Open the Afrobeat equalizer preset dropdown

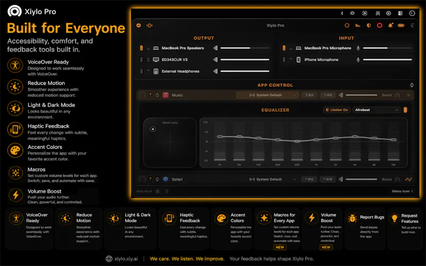[377, 110]
